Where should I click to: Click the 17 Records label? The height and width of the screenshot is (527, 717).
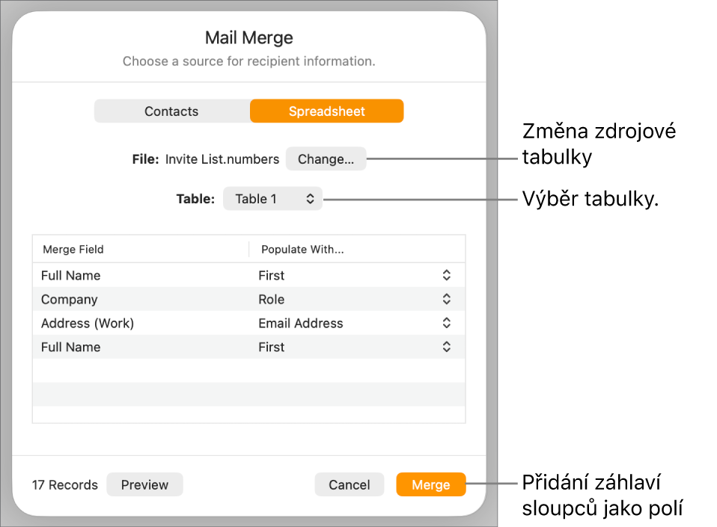(65, 484)
